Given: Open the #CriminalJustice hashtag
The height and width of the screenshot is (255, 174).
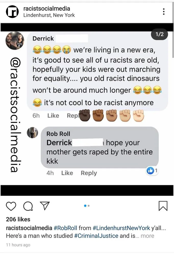Looking at the screenshot, I should click(96, 236).
